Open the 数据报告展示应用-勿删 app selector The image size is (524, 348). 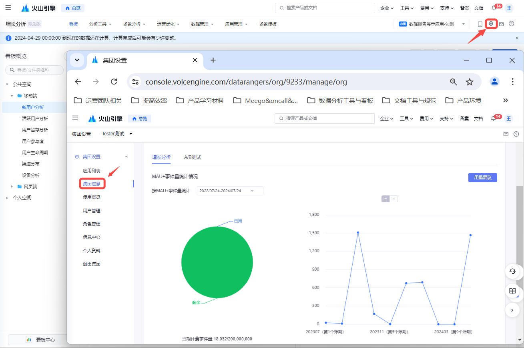click(x=432, y=24)
